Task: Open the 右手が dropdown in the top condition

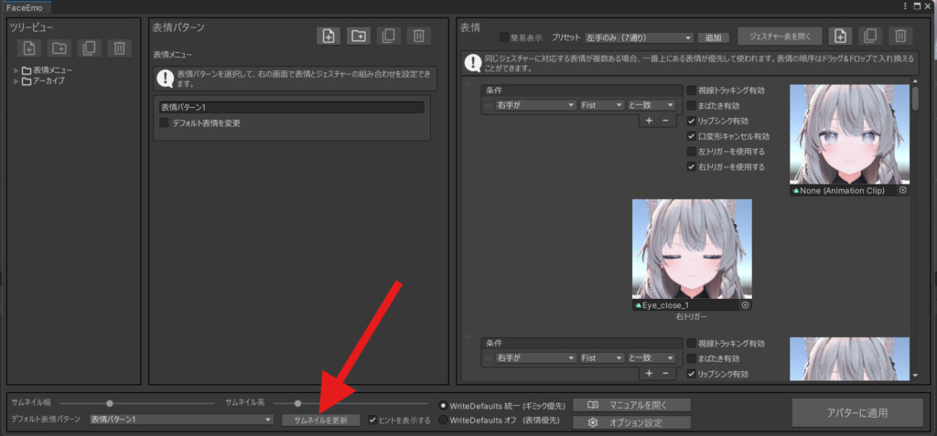Action: (x=535, y=105)
